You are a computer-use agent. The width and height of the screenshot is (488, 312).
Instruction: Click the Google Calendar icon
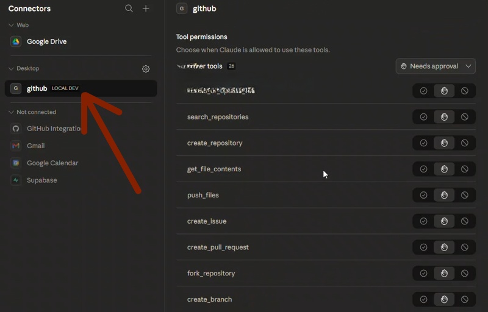[x=16, y=163]
